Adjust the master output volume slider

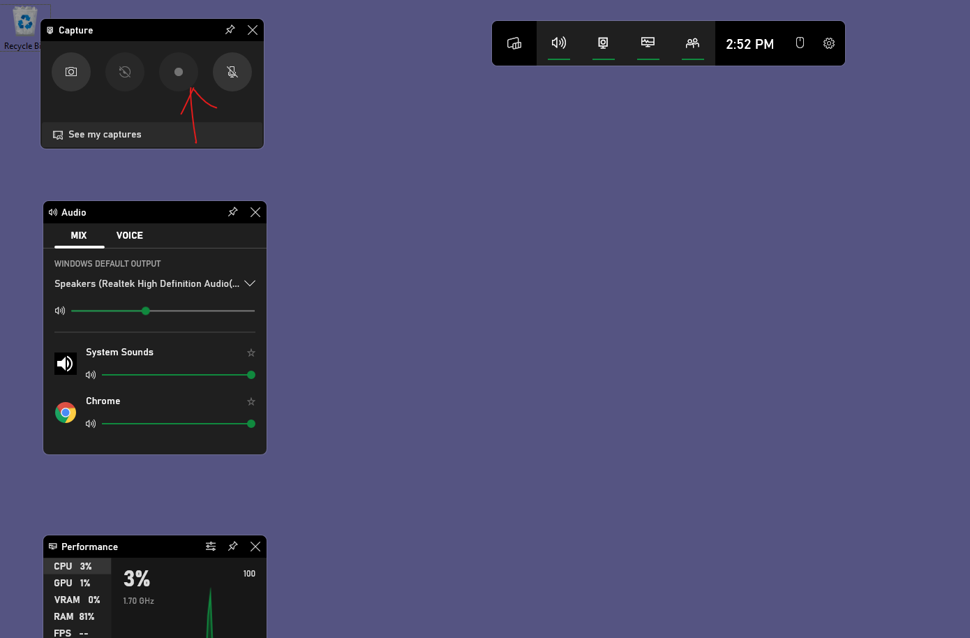pyautogui.click(x=163, y=311)
